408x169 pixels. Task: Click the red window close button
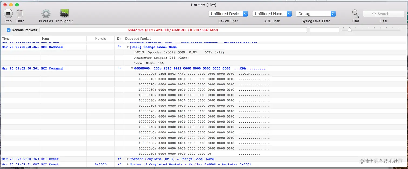point(5,5)
